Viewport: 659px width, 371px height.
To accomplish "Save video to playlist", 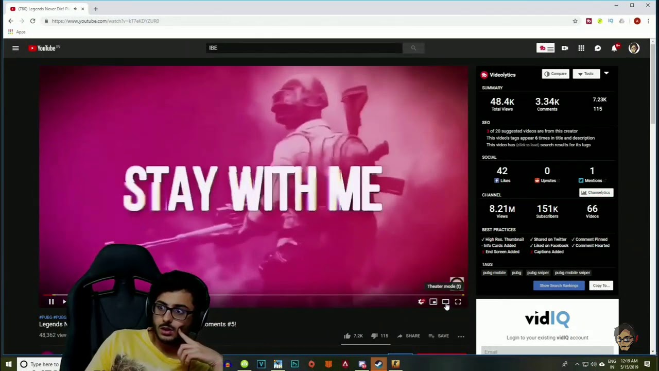I will point(438,336).
